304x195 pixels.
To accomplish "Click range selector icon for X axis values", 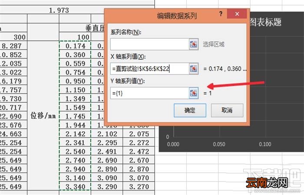I will (x=194, y=68).
